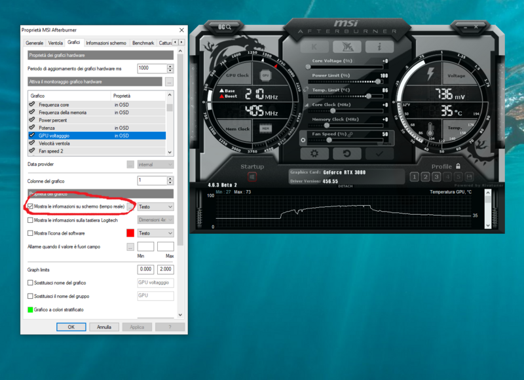Open the information i button
Viewport: 524px width, 380px height.
(380, 47)
